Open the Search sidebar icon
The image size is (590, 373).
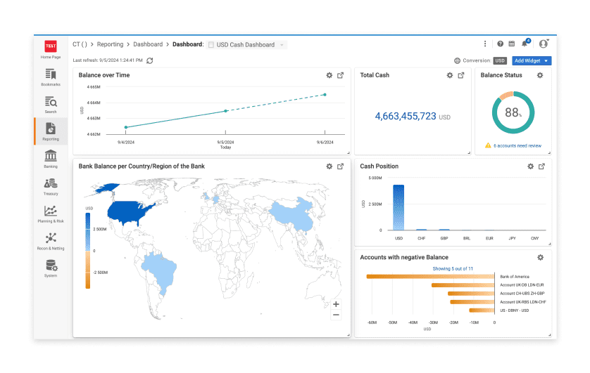(51, 105)
